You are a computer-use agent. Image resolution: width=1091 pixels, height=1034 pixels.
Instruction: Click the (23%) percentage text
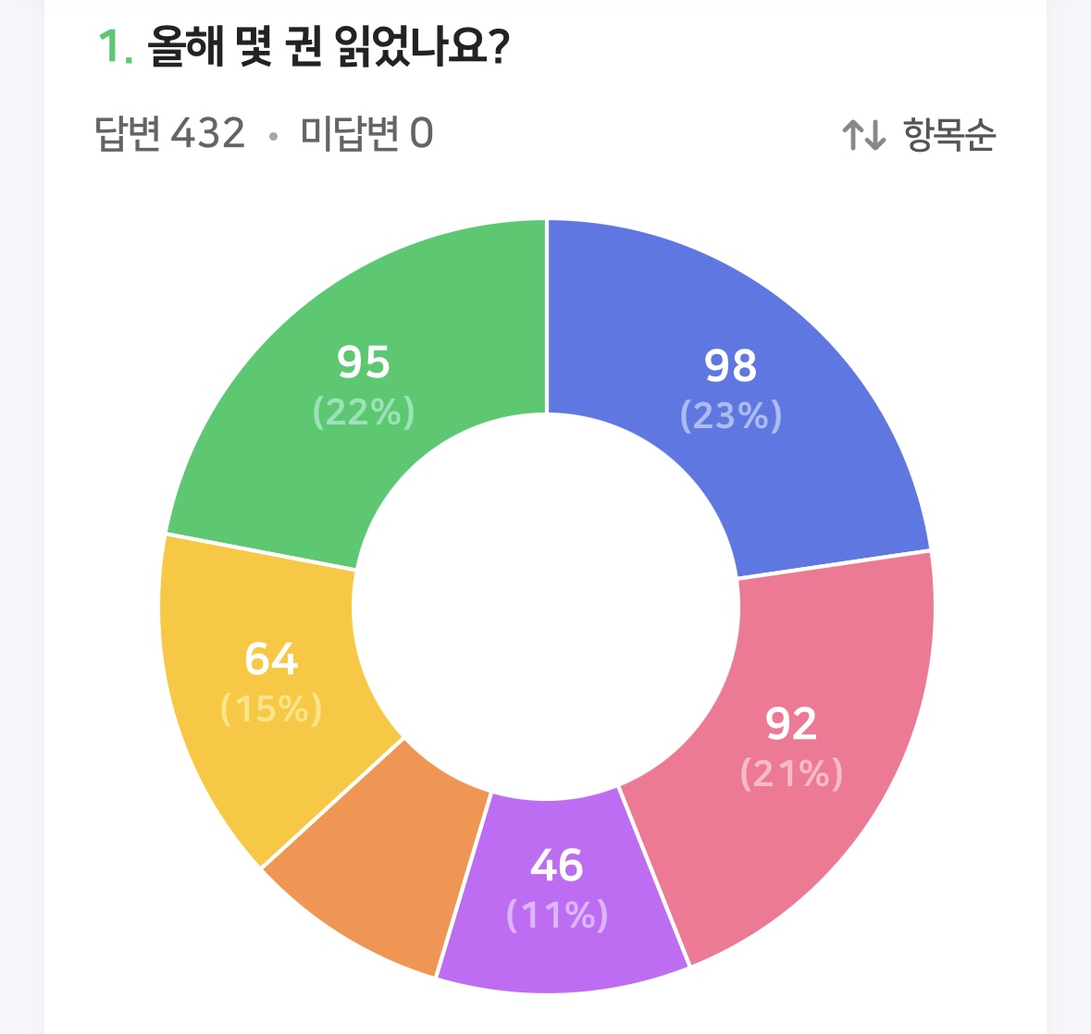(x=731, y=416)
